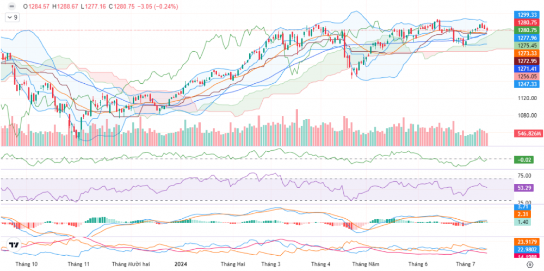The height and width of the screenshot is (271, 544).
Task: Click the pink 1256.05 cloud price label
Action: [527, 77]
